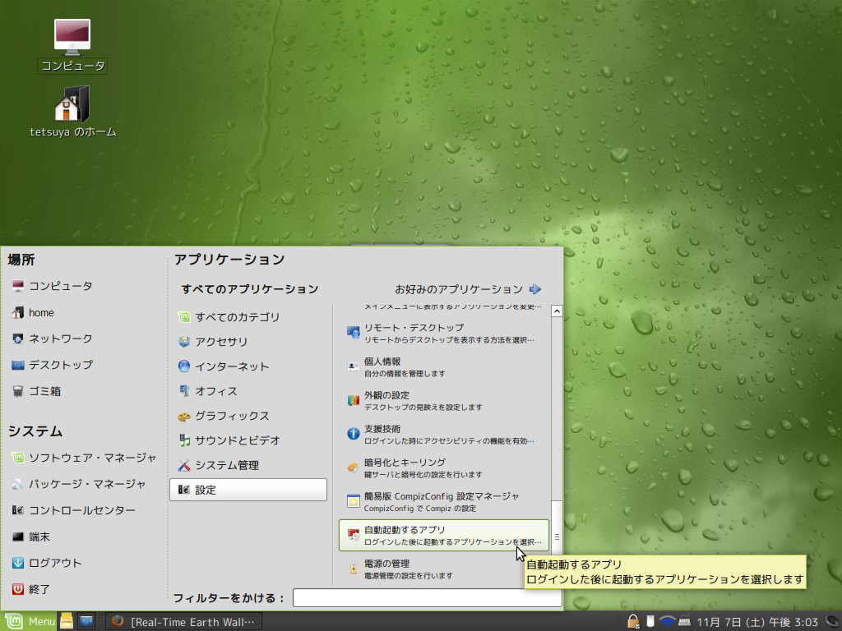Screen dimensions: 842x631
Task: Click the date and time clock
Action: [x=757, y=622]
